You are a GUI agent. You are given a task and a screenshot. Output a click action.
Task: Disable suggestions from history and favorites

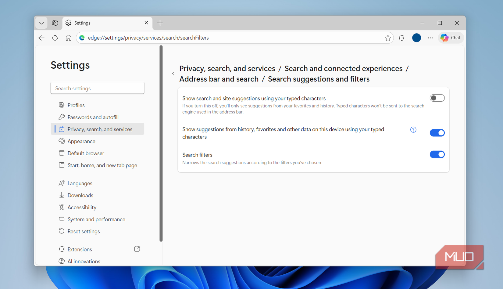pos(437,133)
